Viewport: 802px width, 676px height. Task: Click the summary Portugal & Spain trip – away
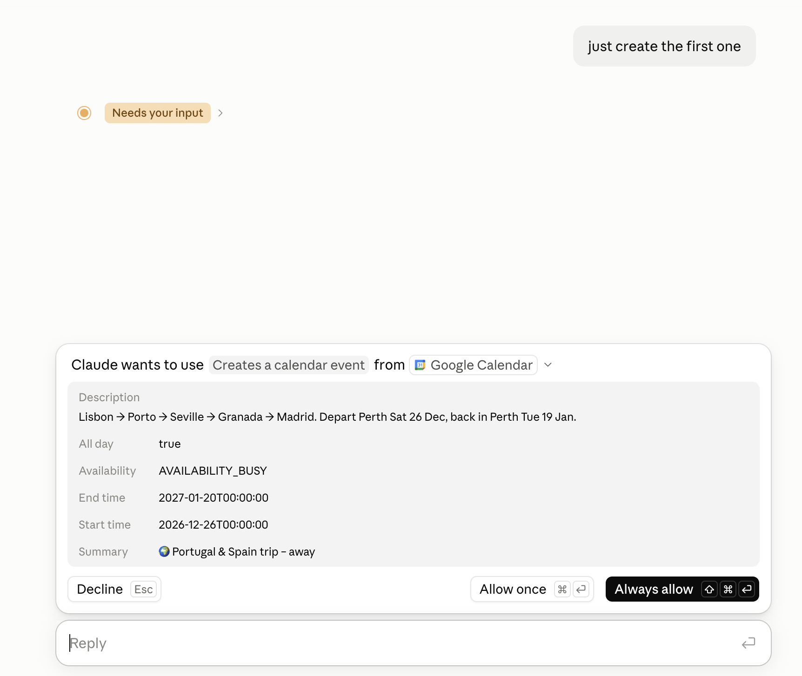coord(237,552)
